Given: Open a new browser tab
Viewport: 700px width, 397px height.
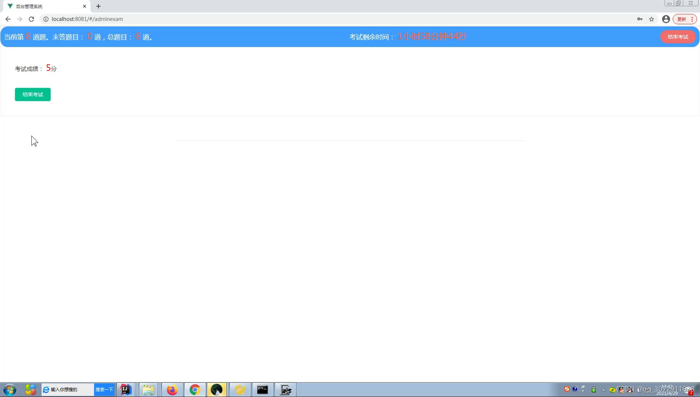Looking at the screenshot, I should (x=98, y=6).
